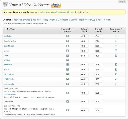Screen dimensions: 128x119
Task: Open the YouTube media type link
Action: [x=8, y=36]
